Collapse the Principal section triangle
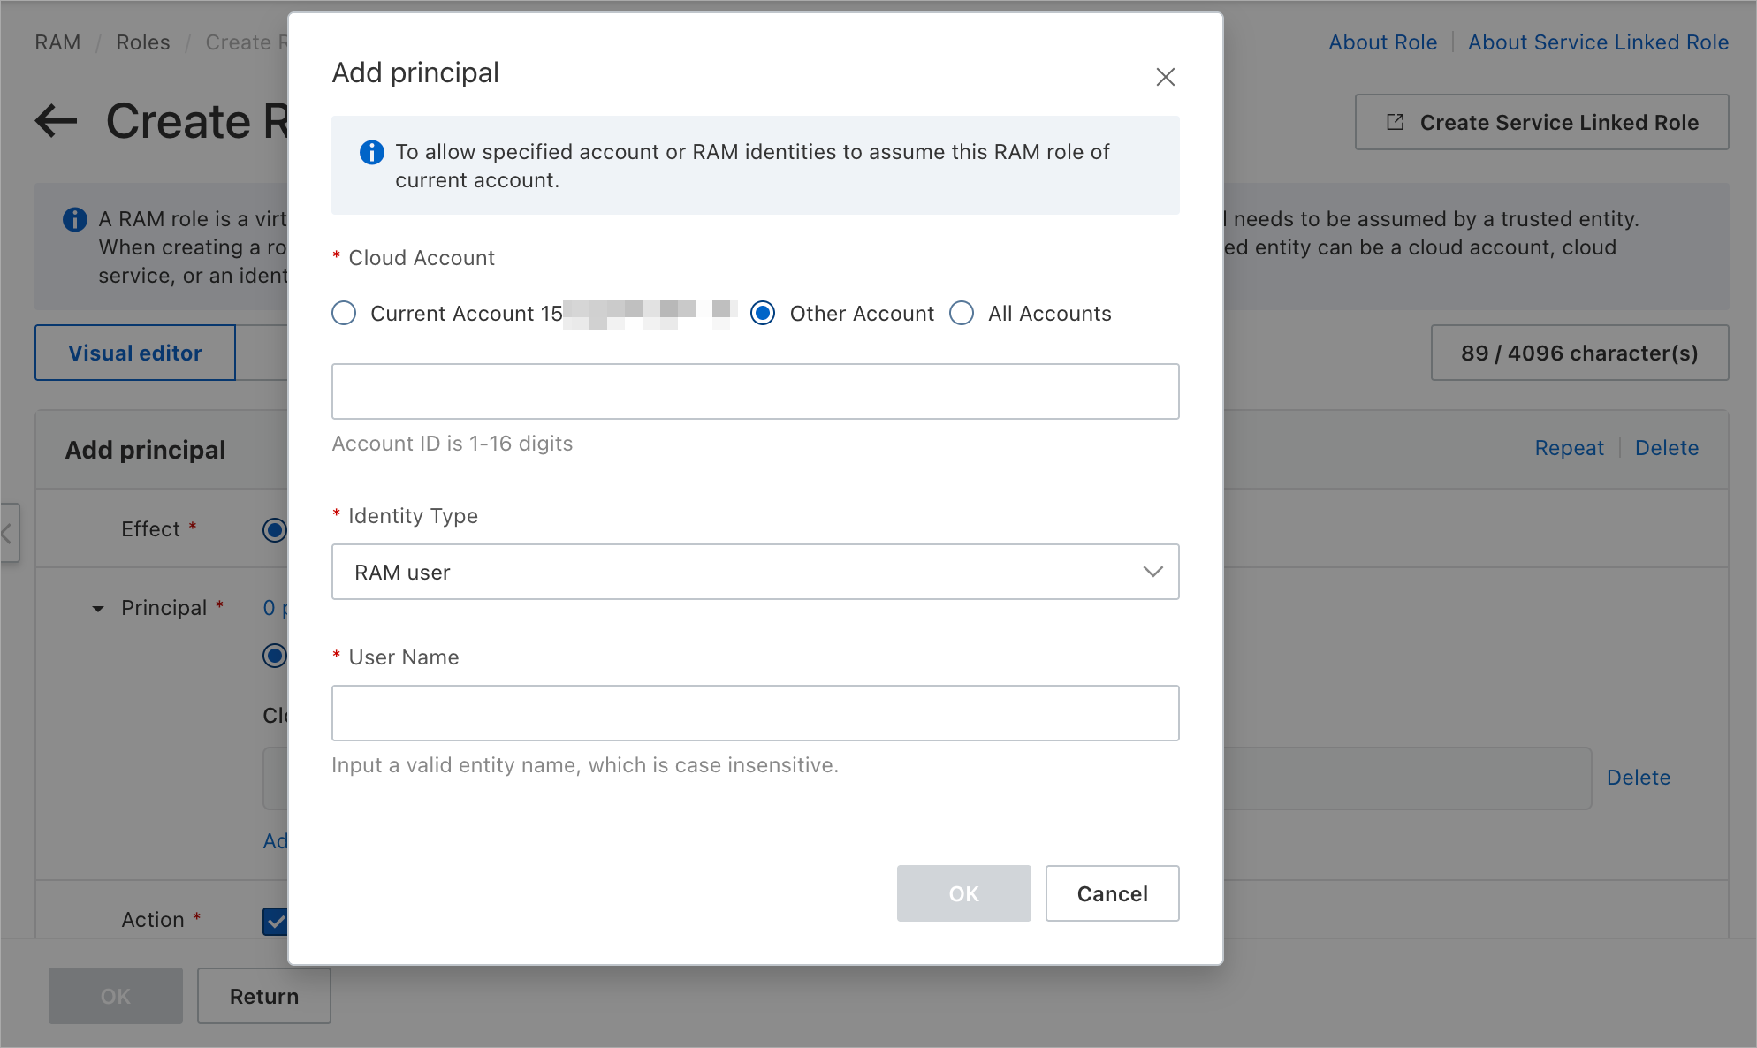This screenshot has height=1048, width=1757. click(98, 609)
